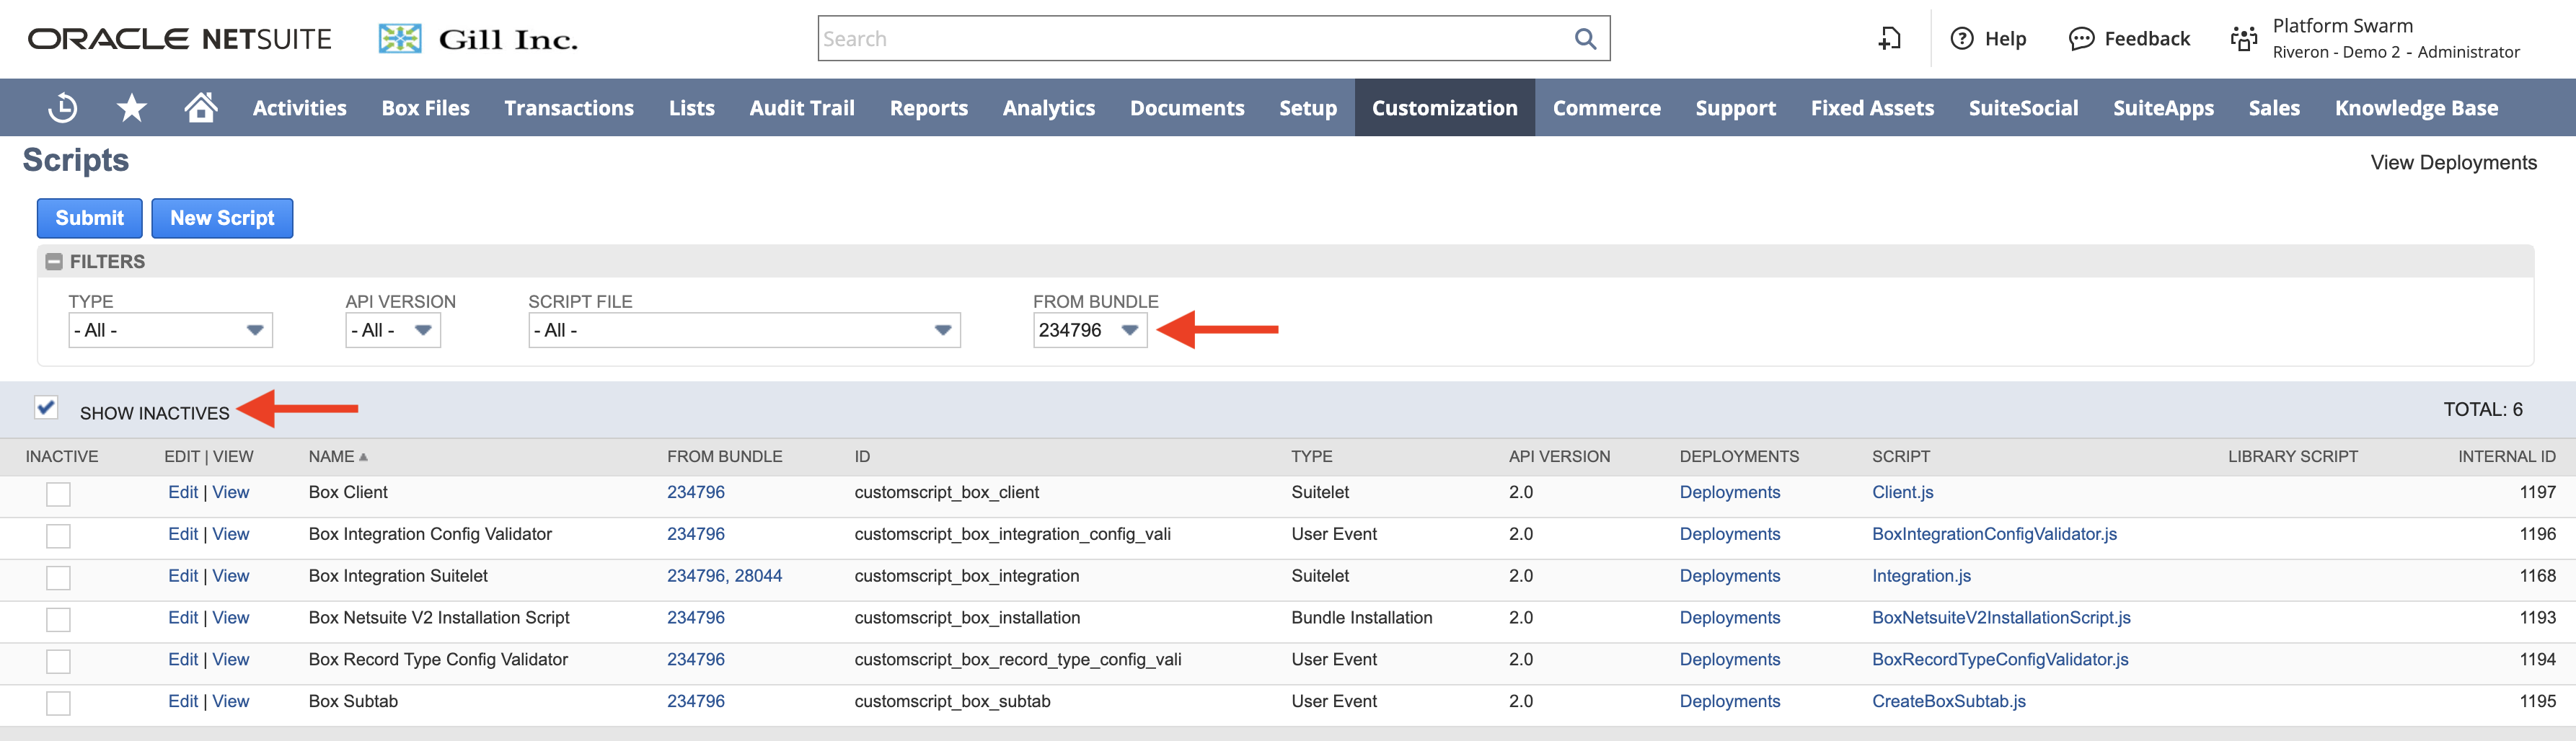Open the Analytics menu
The height and width of the screenshot is (741, 2576).
[x=1049, y=108]
